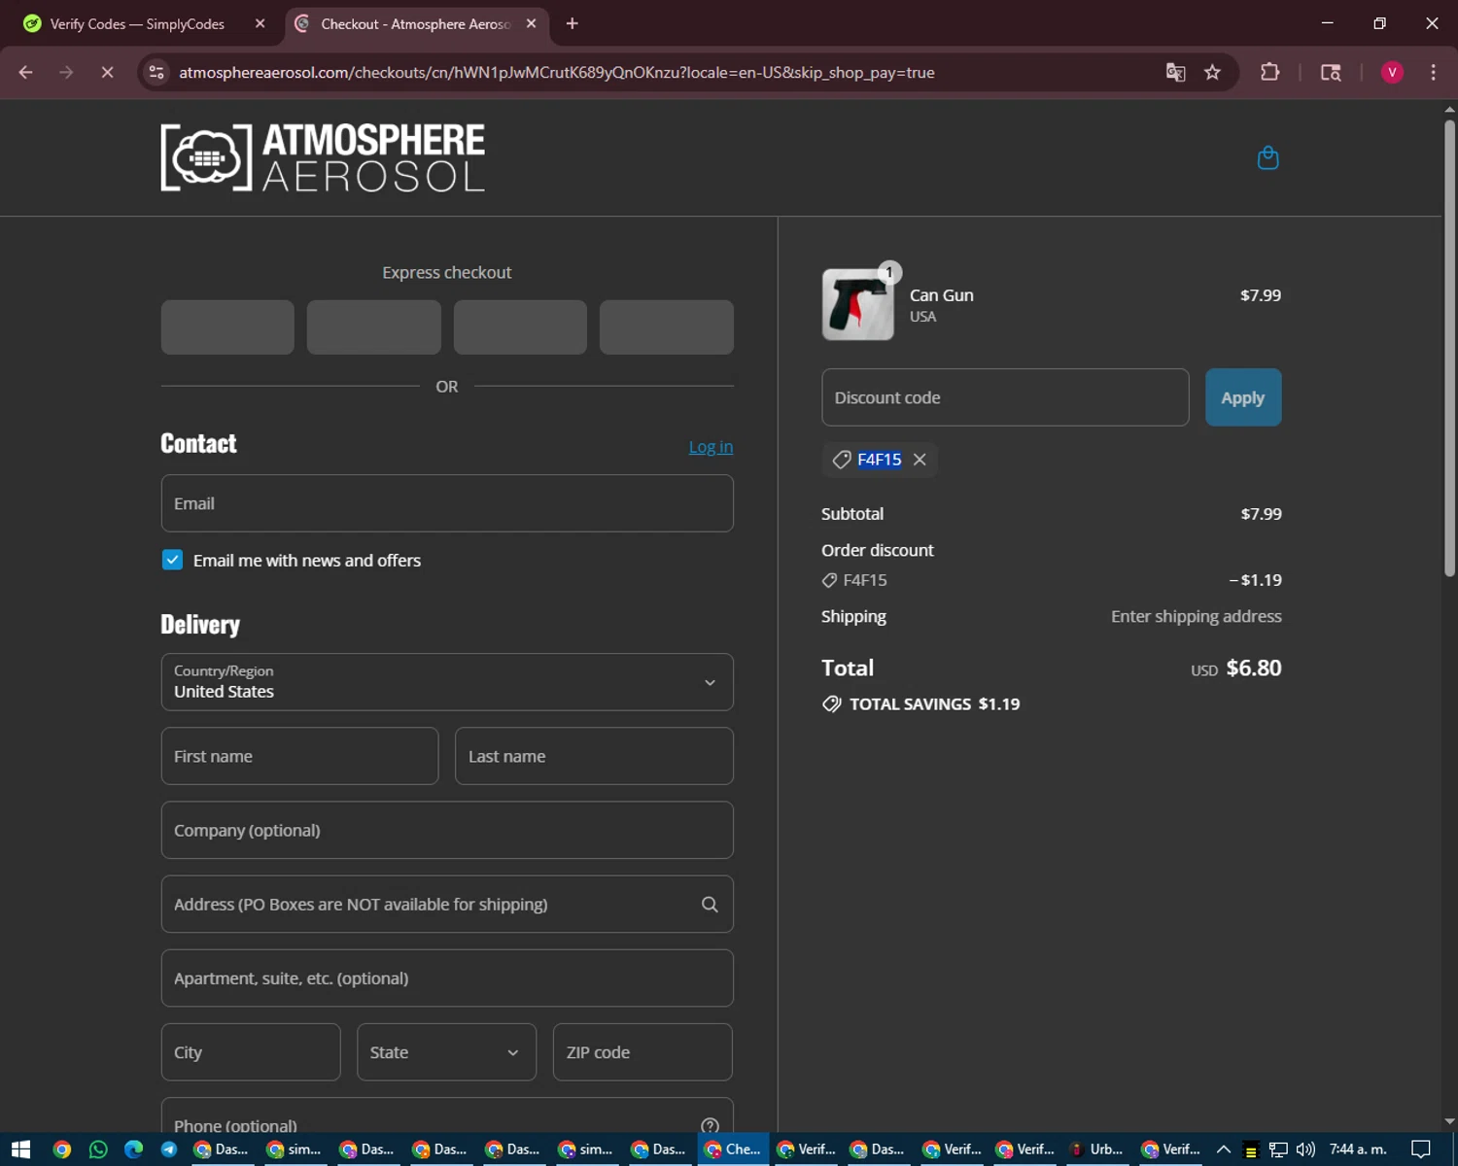Viewport: 1458px width, 1166px height.
Task: Click the page vertical scrollbar thumb
Action: [x=1449, y=348]
